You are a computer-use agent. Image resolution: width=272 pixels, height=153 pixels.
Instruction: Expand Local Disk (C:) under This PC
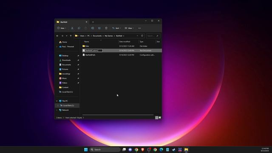(58, 105)
